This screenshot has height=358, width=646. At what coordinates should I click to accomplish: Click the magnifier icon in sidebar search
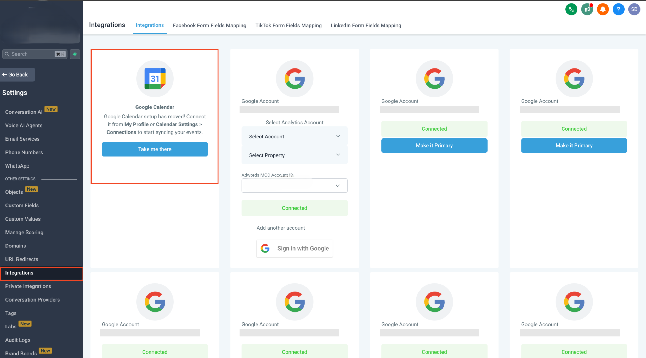coord(7,54)
